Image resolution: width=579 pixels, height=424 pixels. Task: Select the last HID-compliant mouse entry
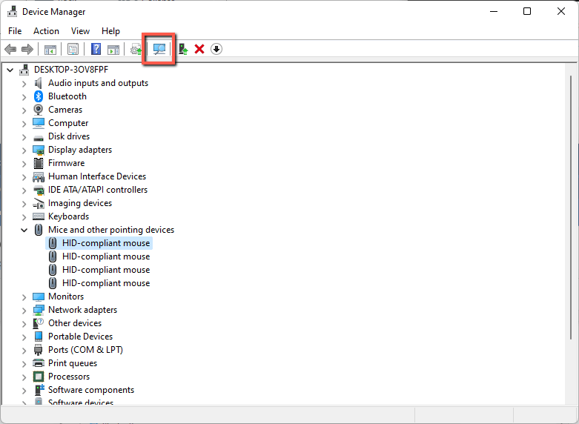(x=99, y=283)
